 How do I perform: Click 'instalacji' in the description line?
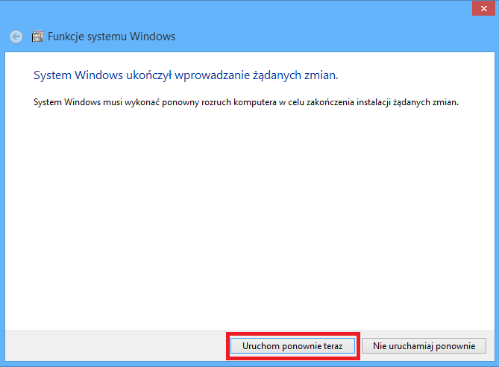point(365,101)
